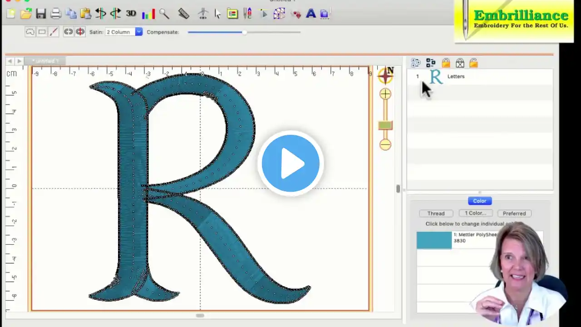Image resolution: width=581 pixels, height=327 pixels.
Task: Open a design with the folder icon
Action: coord(26,14)
